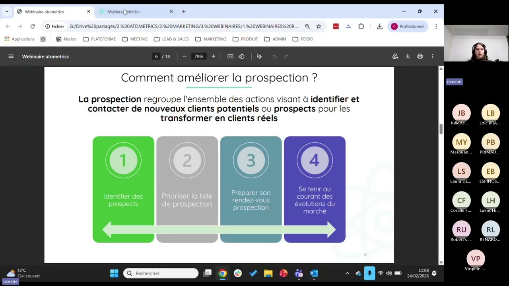Open File Explorer from the taskbar
The height and width of the screenshot is (286, 509).
(268, 273)
